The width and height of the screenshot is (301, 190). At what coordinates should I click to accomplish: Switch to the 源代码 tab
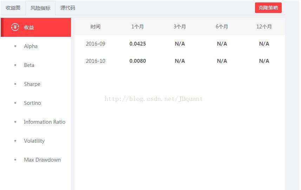pos(67,8)
